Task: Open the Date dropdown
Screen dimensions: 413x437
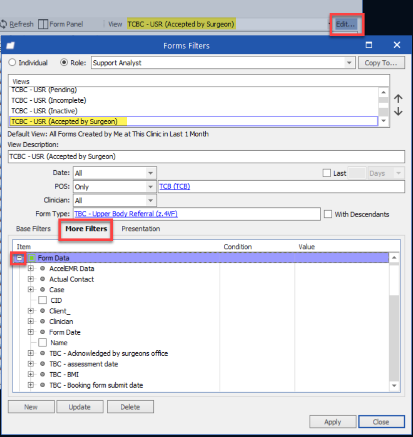Action: (150, 173)
